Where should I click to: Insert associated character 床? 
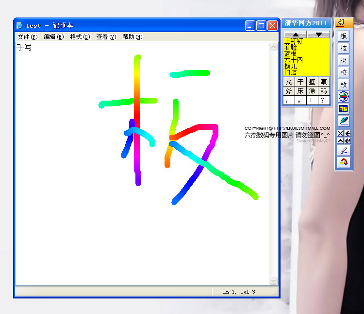[x=300, y=91]
